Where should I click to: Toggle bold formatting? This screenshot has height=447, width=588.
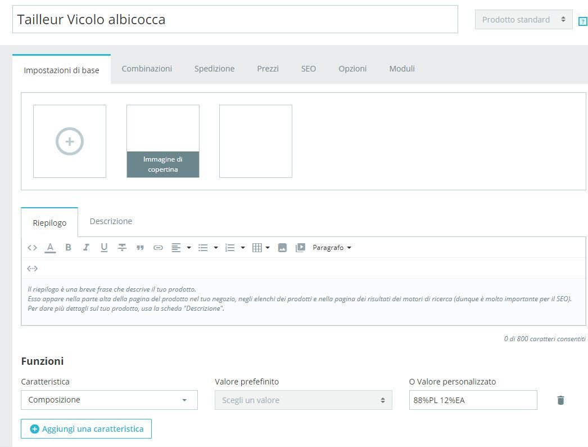coord(68,247)
